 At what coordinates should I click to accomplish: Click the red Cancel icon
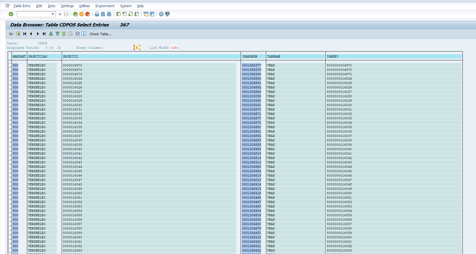click(x=88, y=14)
